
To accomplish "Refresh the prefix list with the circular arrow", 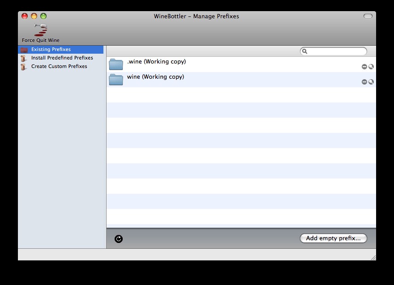I will click(x=119, y=239).
